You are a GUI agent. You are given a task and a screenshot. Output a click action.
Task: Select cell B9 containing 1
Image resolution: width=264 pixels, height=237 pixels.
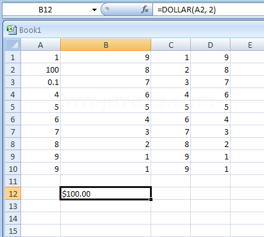[106, 156]
